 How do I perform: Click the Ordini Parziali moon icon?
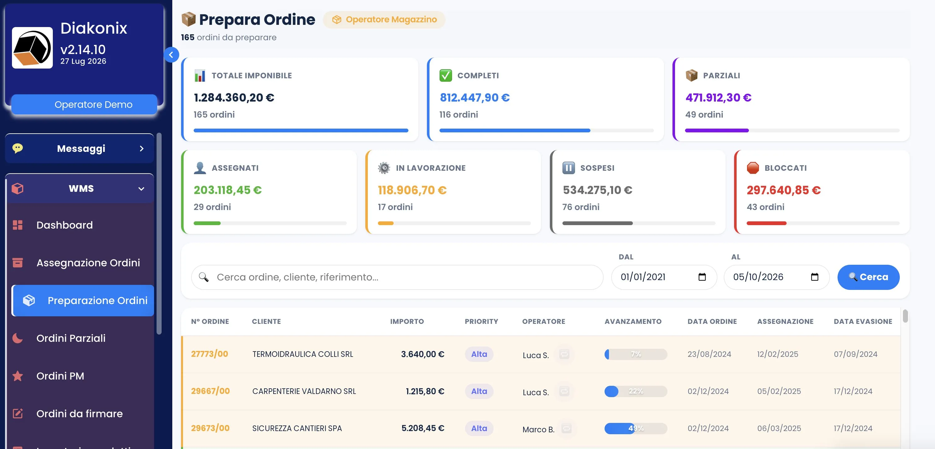click(17, 338)
